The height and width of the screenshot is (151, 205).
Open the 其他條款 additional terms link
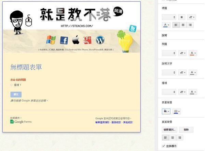(x=128, y=122)
